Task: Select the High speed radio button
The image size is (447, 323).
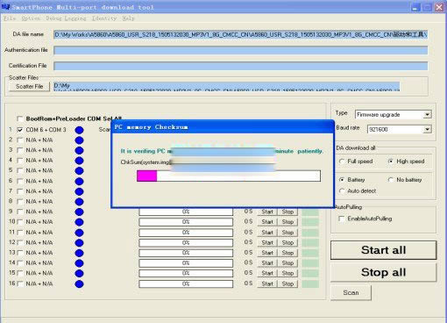Action: click(391, 161)
